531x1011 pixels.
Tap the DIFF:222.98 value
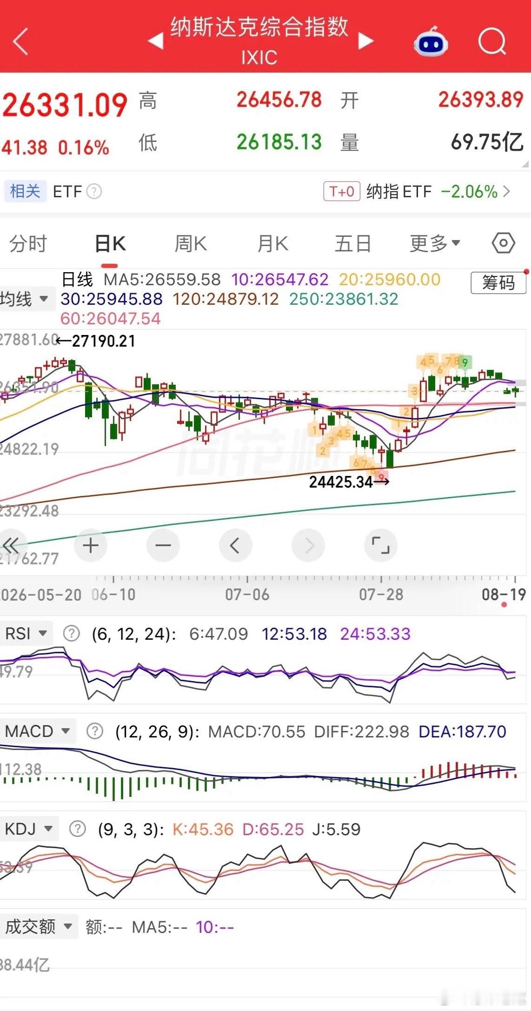(x=361, y=732)
